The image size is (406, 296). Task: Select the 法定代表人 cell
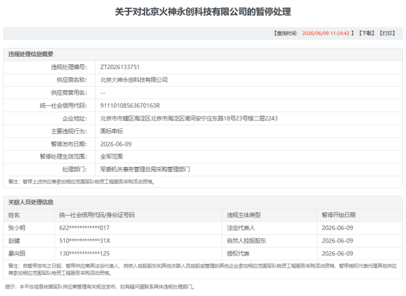tap(241, 228)
